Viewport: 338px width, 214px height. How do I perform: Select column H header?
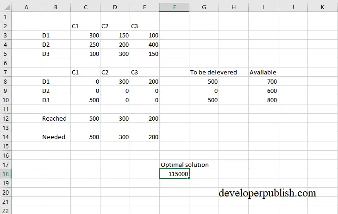pos(234,7)
